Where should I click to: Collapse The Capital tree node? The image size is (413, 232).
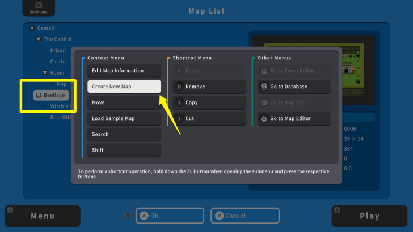tap(39, 40)
